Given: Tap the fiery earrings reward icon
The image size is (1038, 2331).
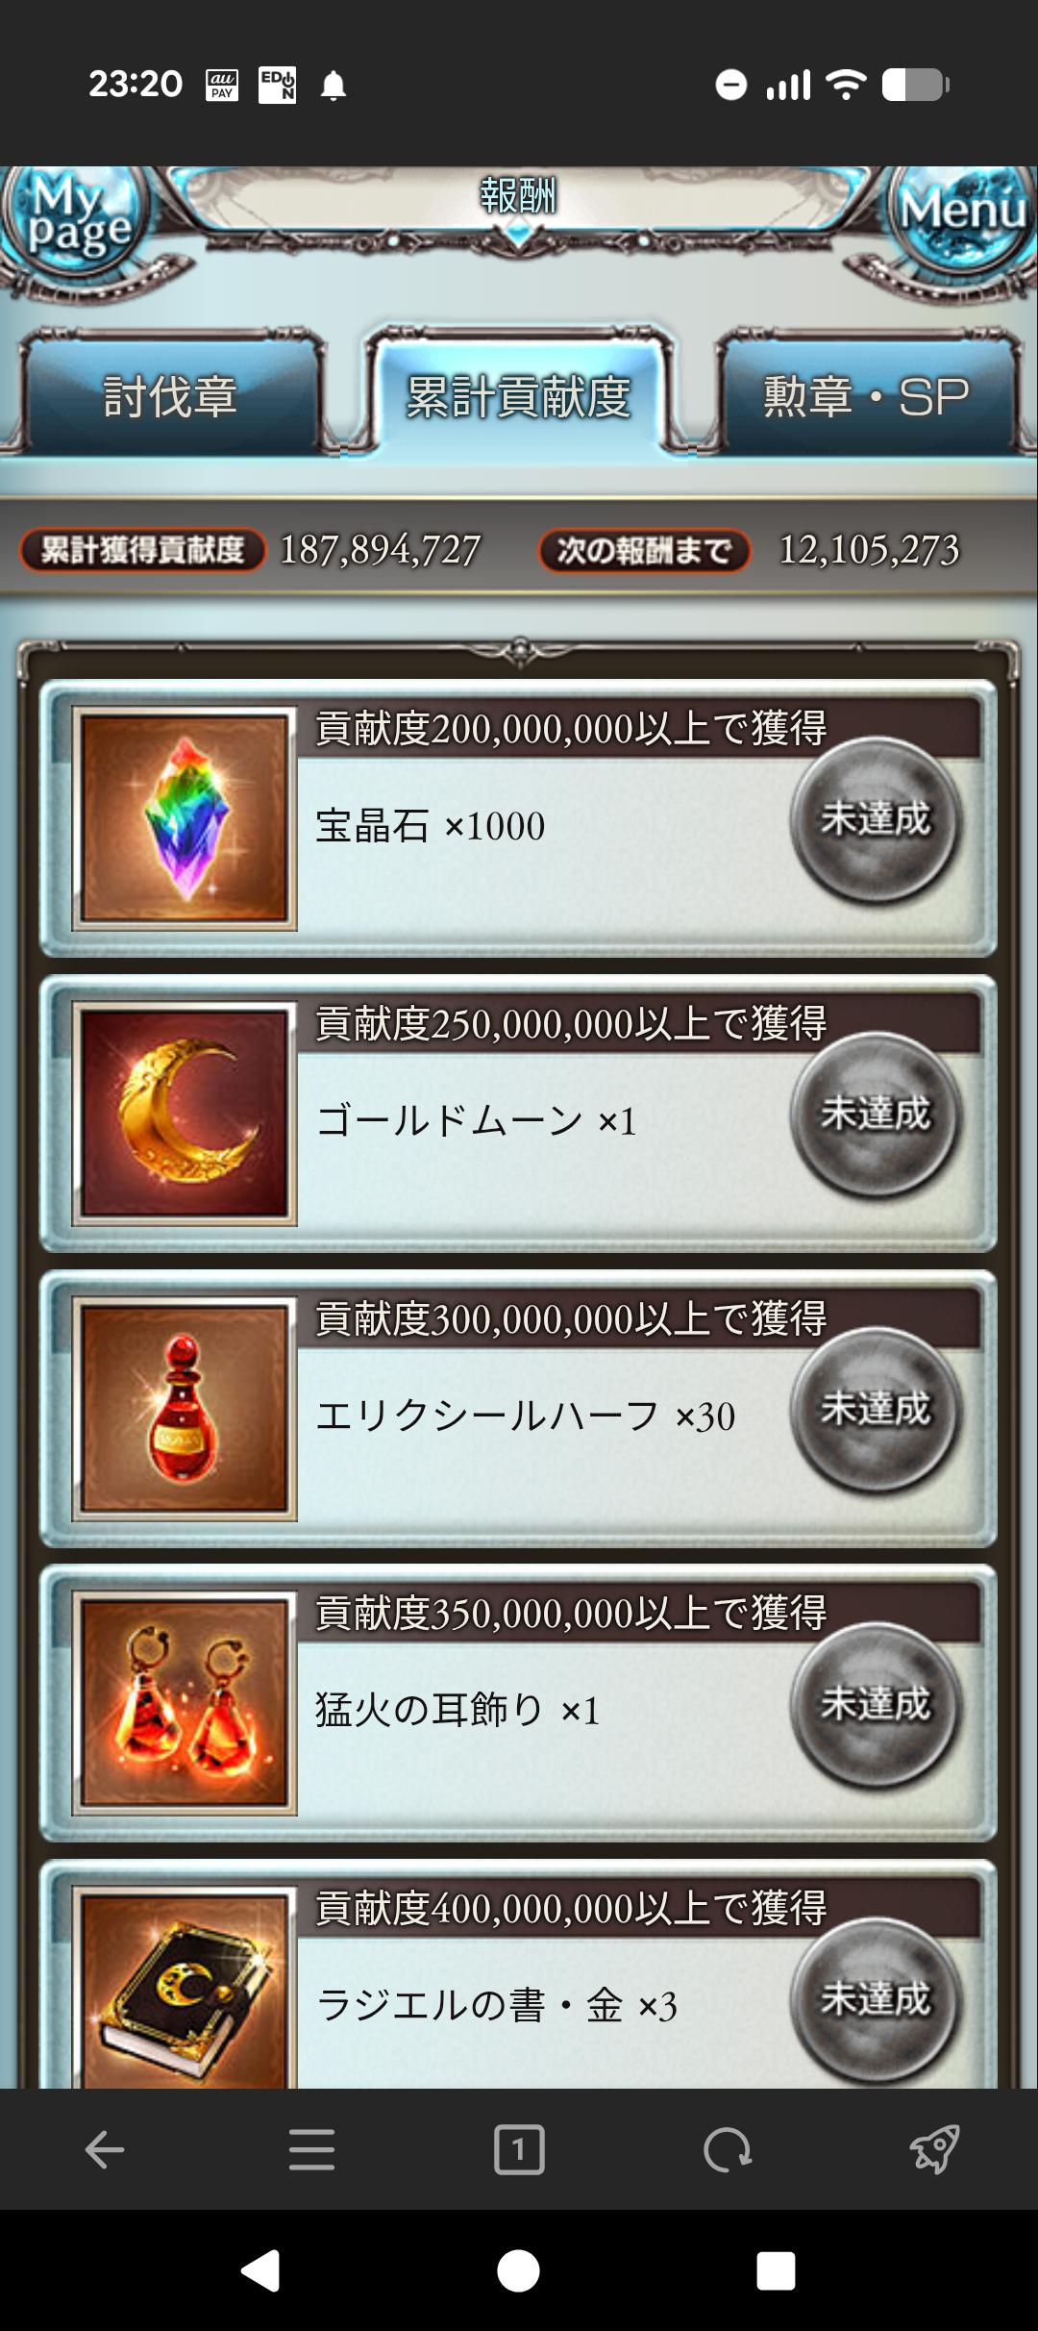Looking at the screenshot, I should (184, 1704).
